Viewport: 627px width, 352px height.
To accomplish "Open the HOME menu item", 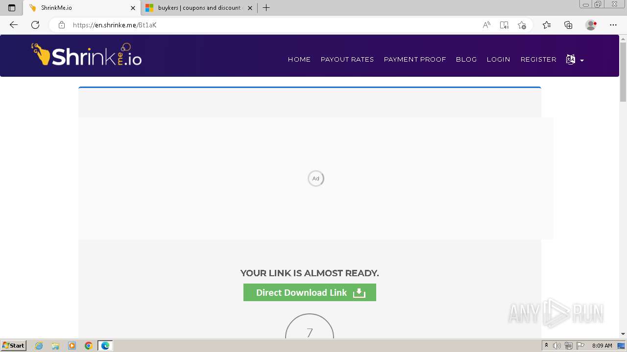I will tap(299, 59).
